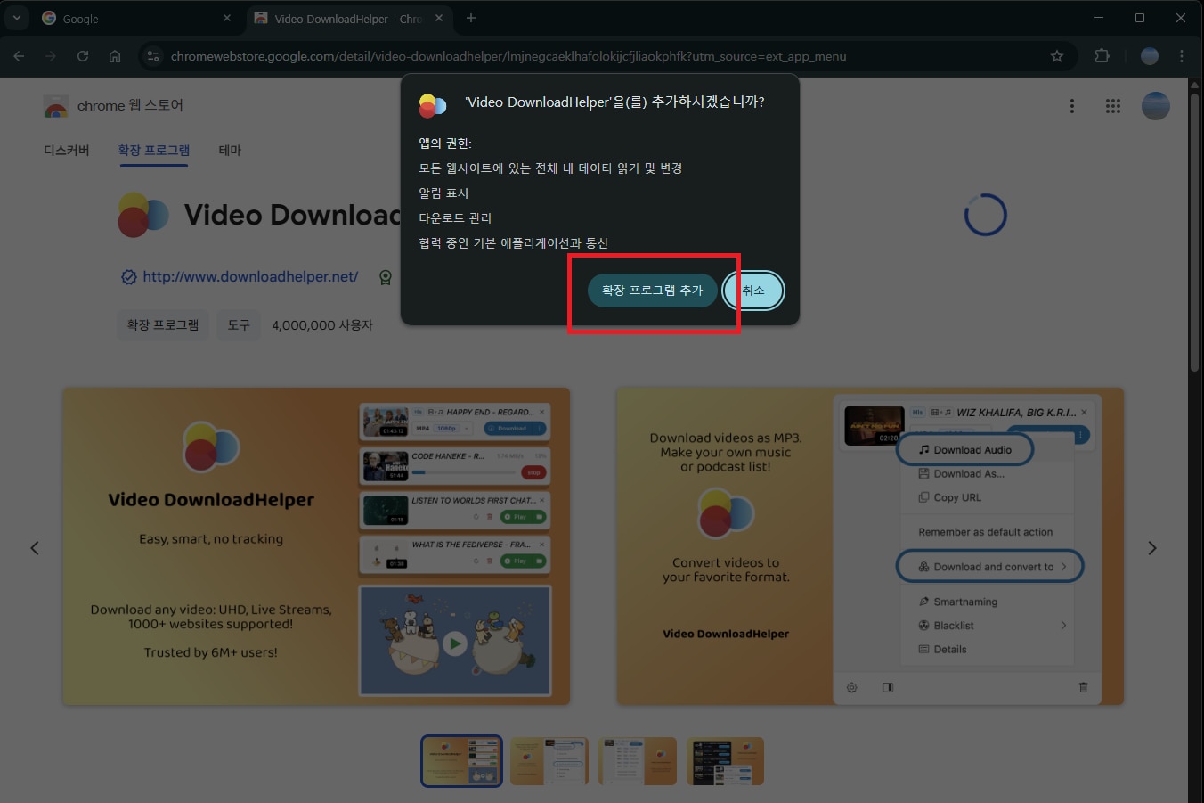The width and height of the screenshot is (1204, 803).
Task: Open Chrome's three-dot menu
Action: click(1182, 56)
